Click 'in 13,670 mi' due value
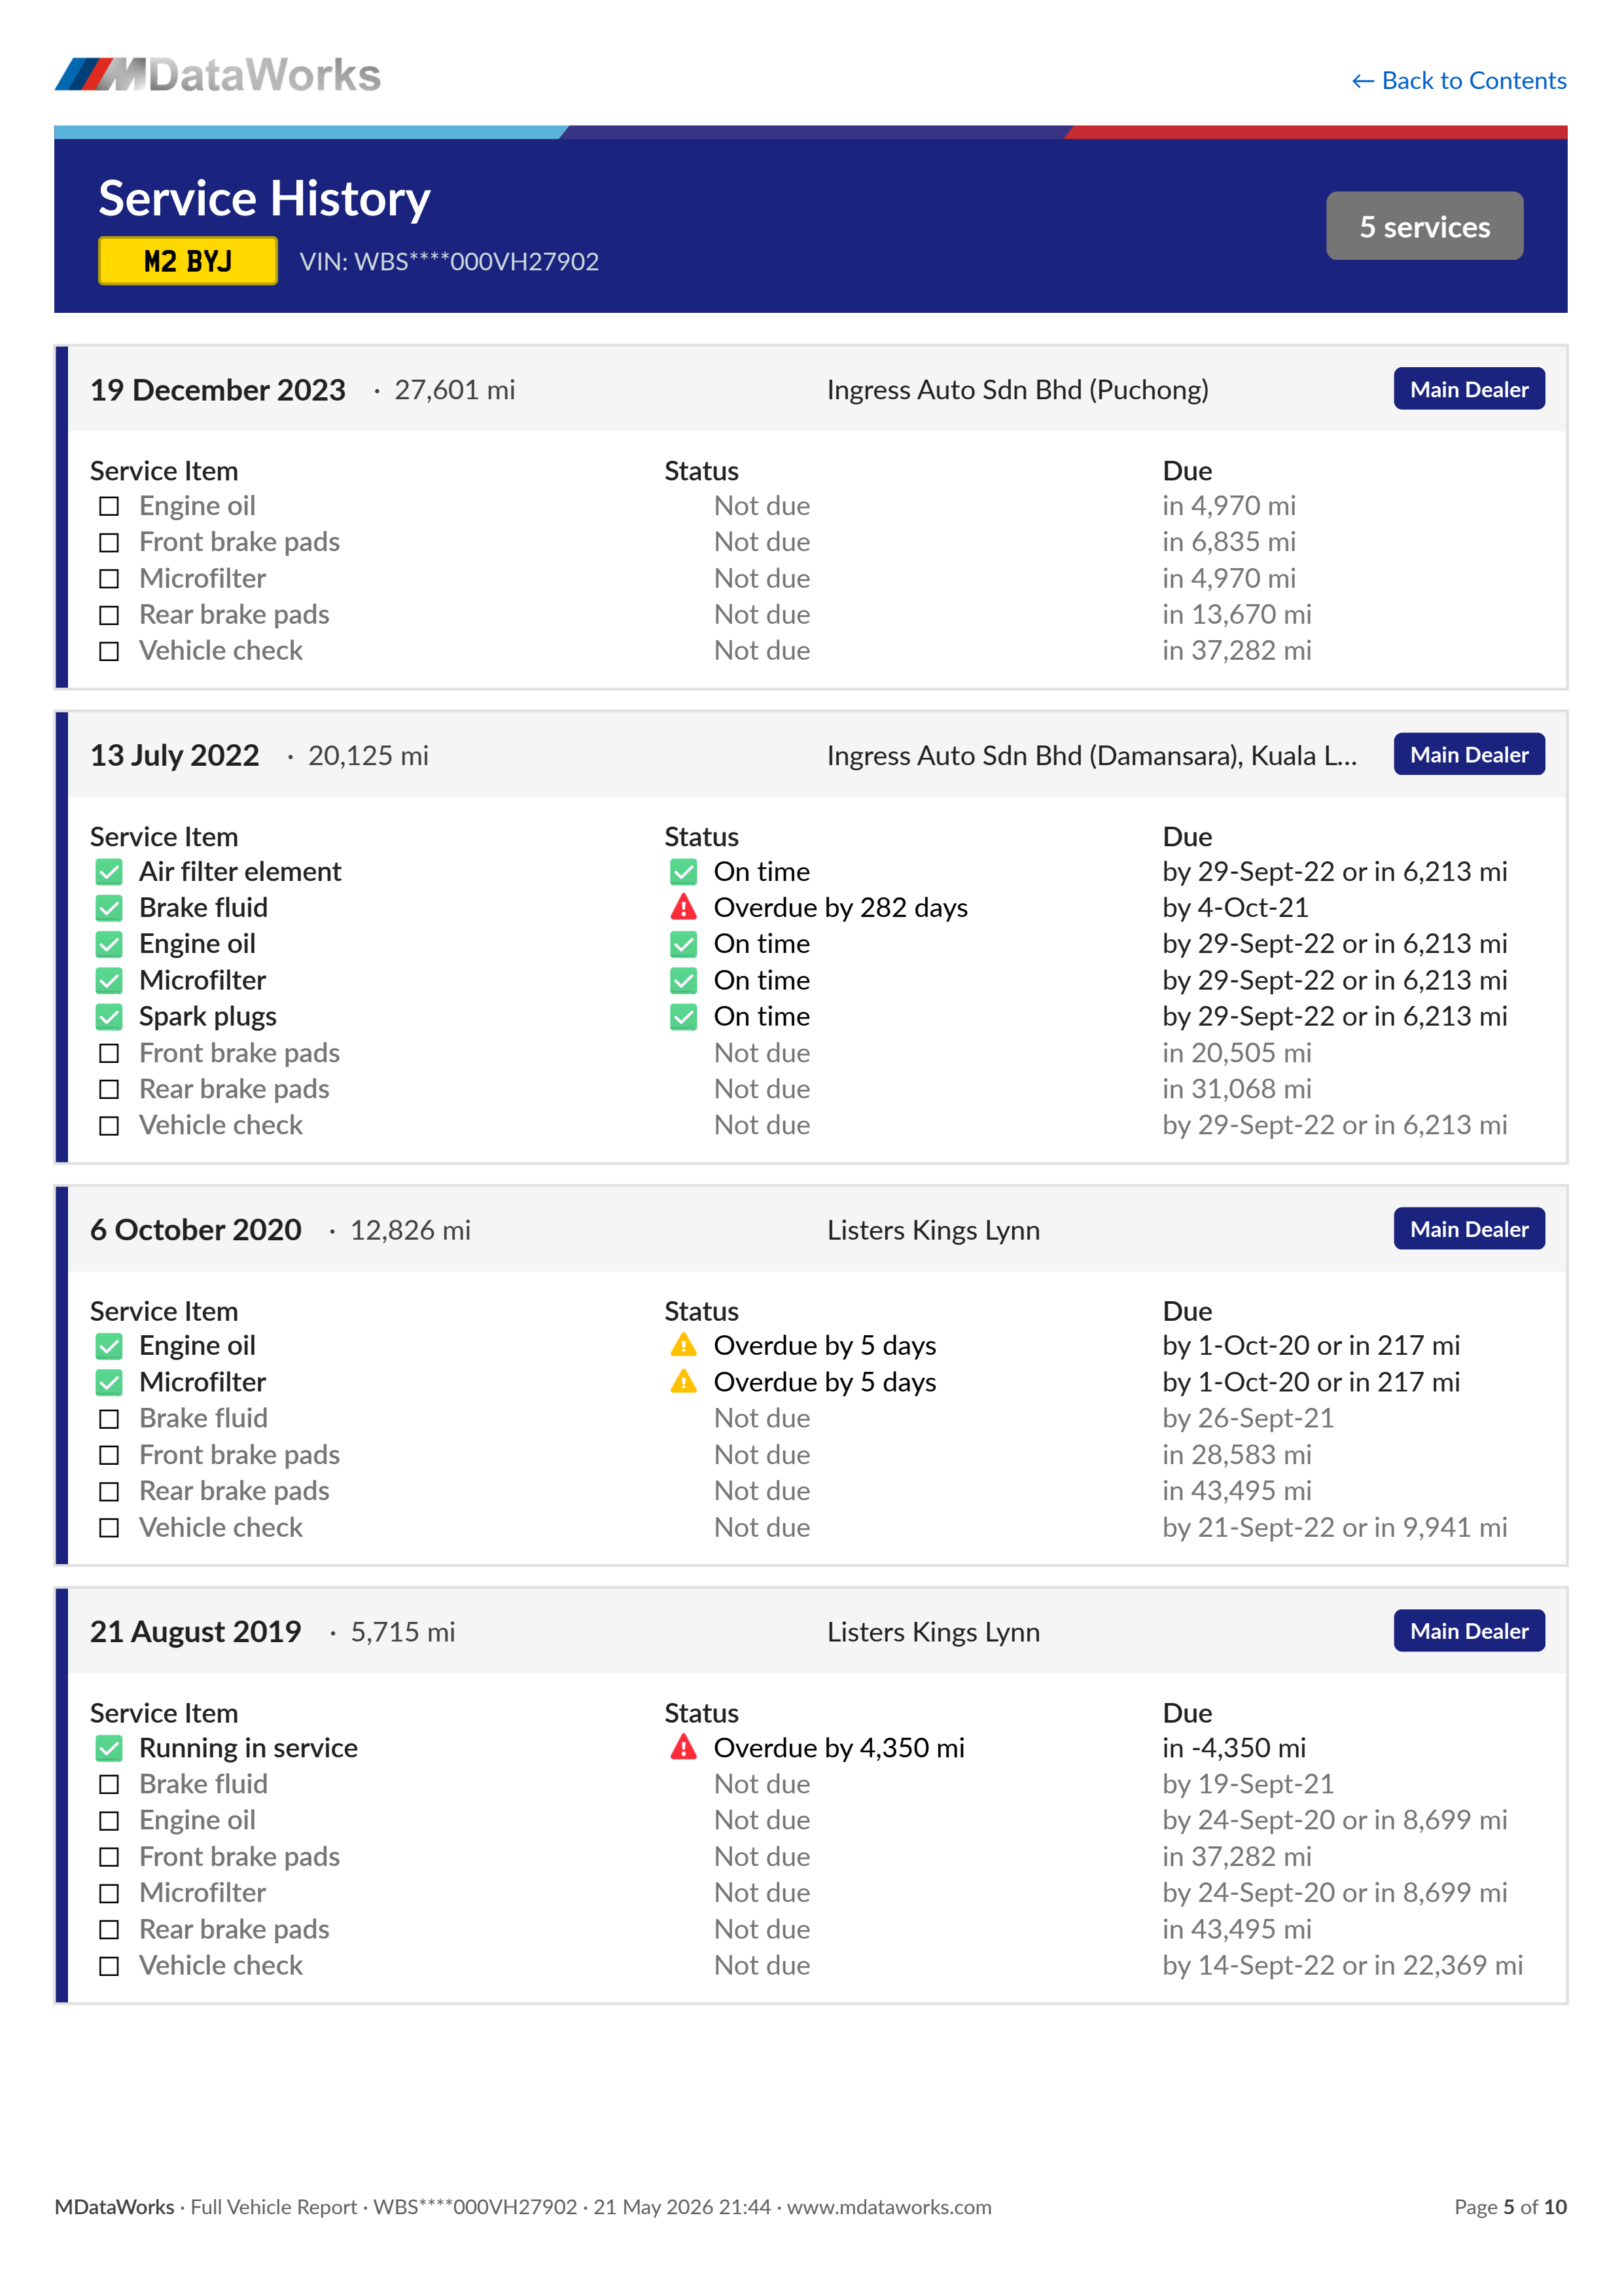1622x2296 pixels. [x=1237, y=615]
